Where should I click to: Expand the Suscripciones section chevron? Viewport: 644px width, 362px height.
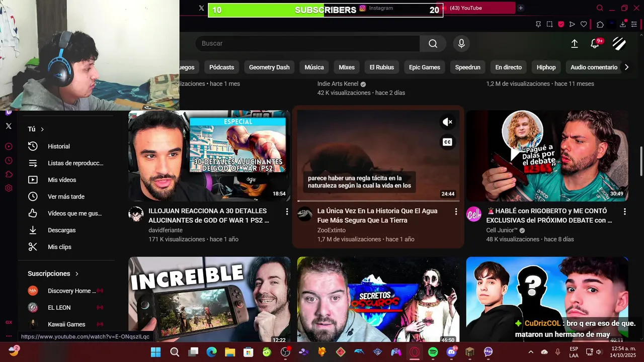(77, 274)
